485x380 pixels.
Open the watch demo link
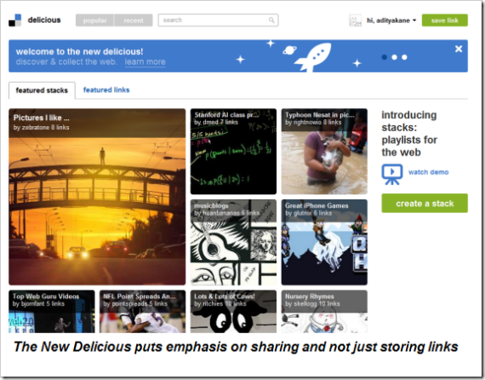(x=428, y=172)
